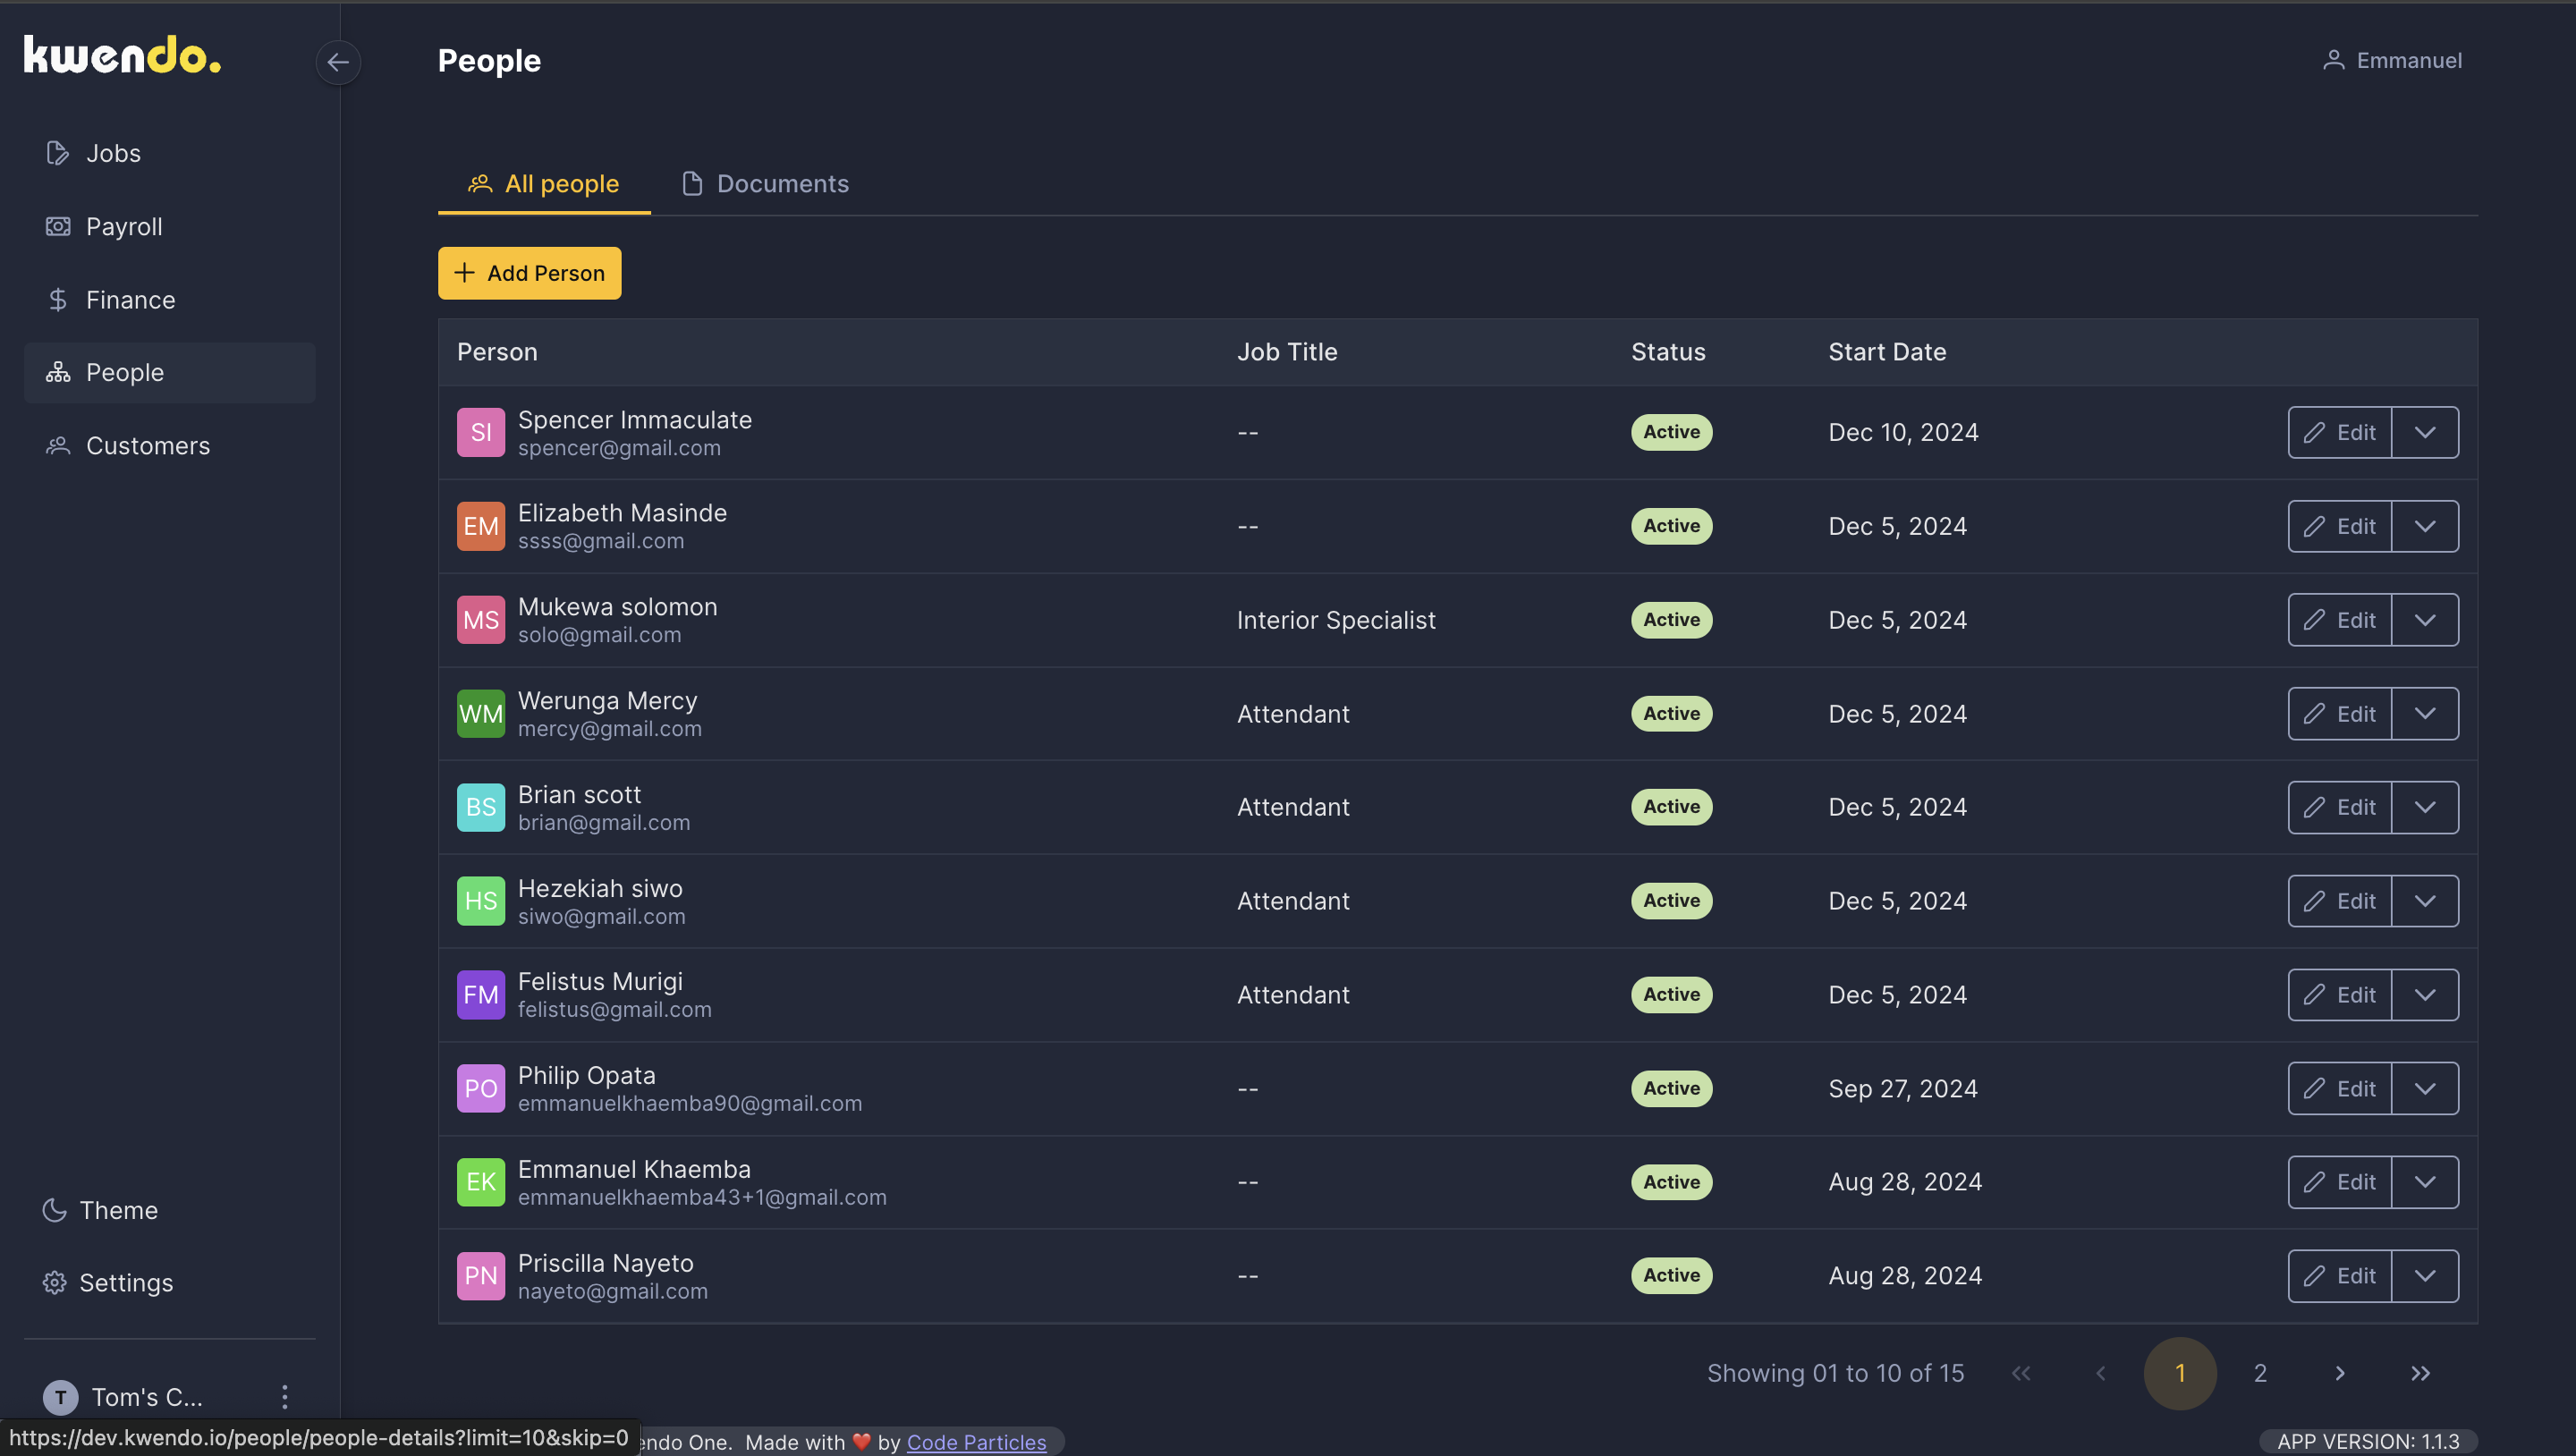Click FM avatar of Felistus Murigi
The height and width of the screenshot is (1456, 2576).
pos(481,995)
